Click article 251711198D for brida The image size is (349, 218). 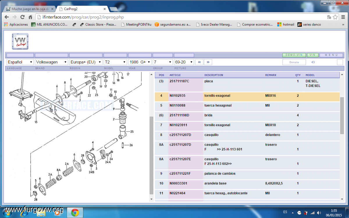click(179, 115)
